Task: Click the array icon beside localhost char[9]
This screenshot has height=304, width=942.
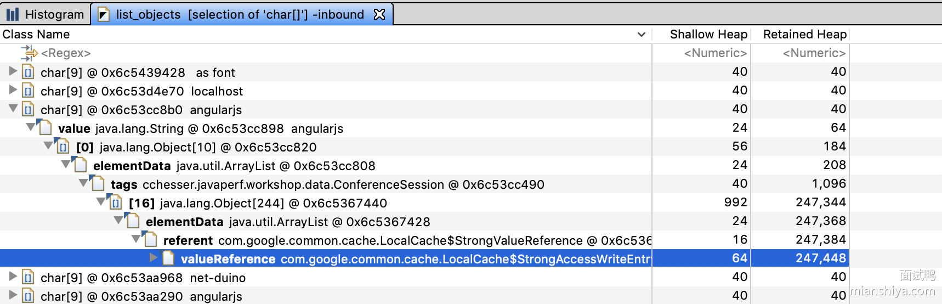Action: tap(29, 91)
